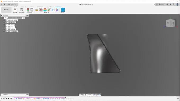The image size is (180, 101).
Task: Open the INSPECT dropdown
Action: point(47,13)
